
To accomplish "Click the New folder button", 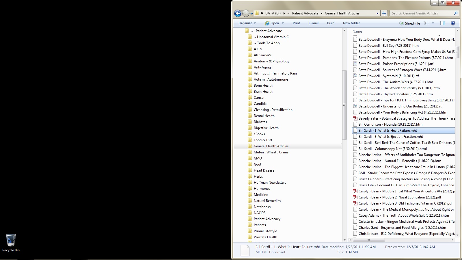I will pyautogui.click(x=351, y=23).
